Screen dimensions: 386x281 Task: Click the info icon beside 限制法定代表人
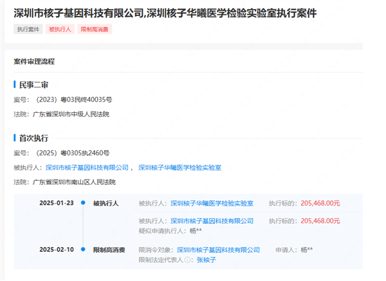[x=187, y=260]
